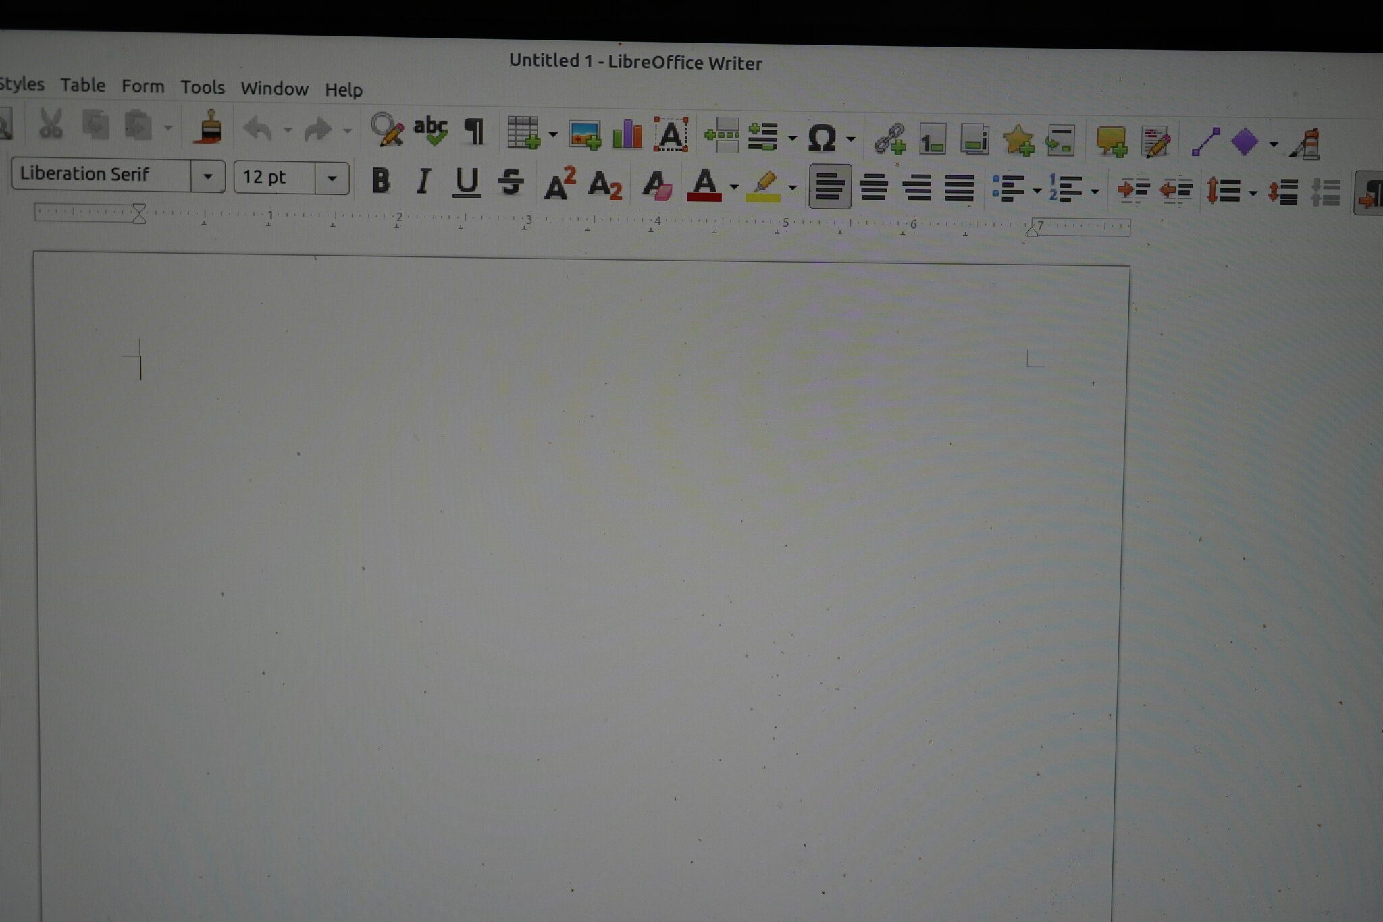The height and width of the screenshot is (922, 1383).
Task: Insert a page break
Action: click(722, 135)
